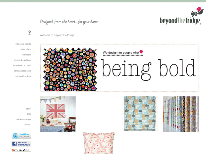View media coverage page

[24, 119]
